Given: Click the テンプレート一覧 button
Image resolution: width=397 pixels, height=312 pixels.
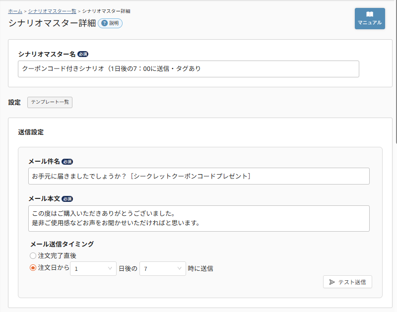Looking at the screenshot, I should tap(50, 102).
